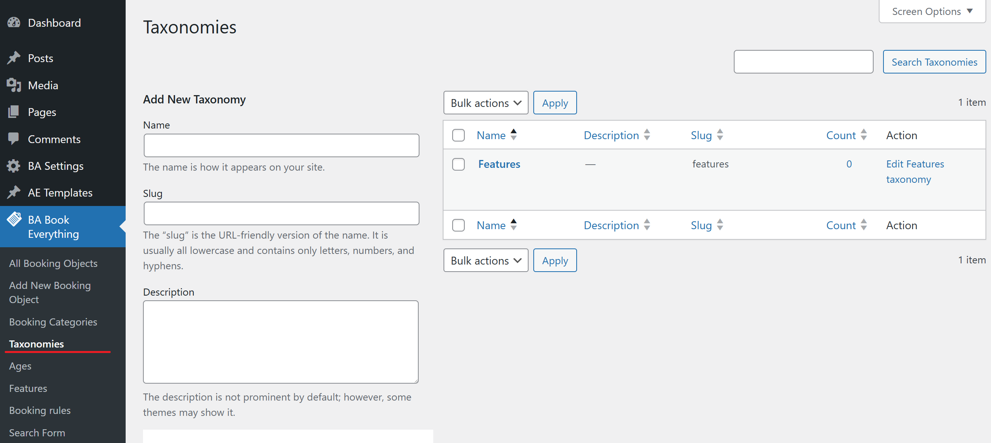This screenshot has width=991, height=443.
Task: Check the Features row checkbox
Action: click(458, 164)
